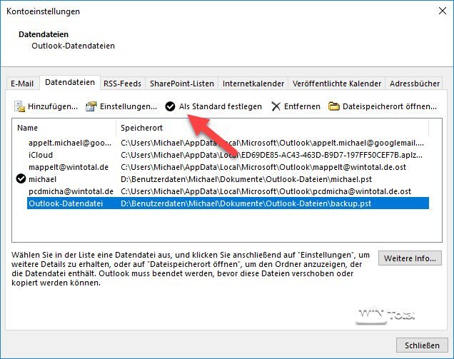This screenshot has height=359, width=454.
Task: Click the Hinzufügen envelope icon
Action: coord(20,106)
